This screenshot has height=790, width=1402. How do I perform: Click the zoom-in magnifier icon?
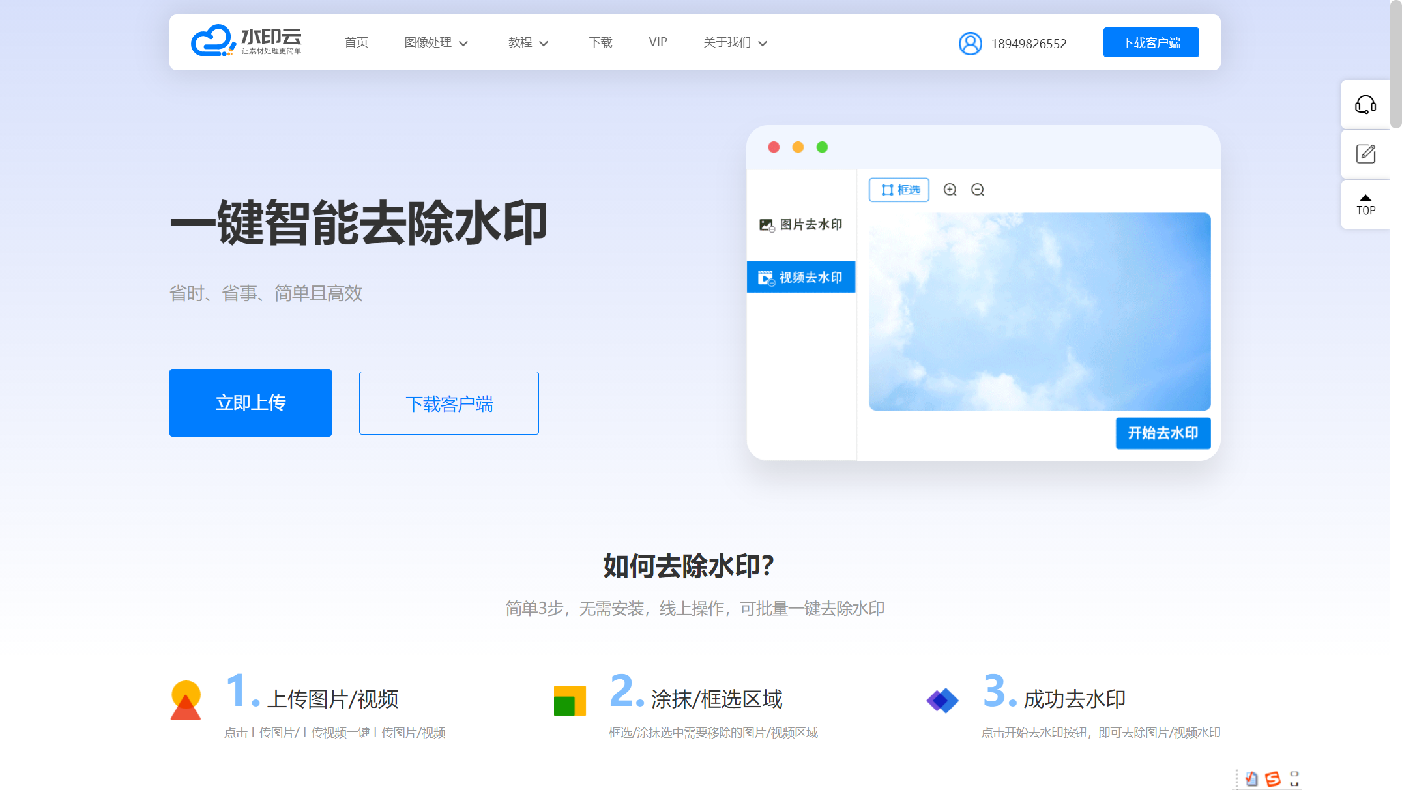tap(950, 190)
